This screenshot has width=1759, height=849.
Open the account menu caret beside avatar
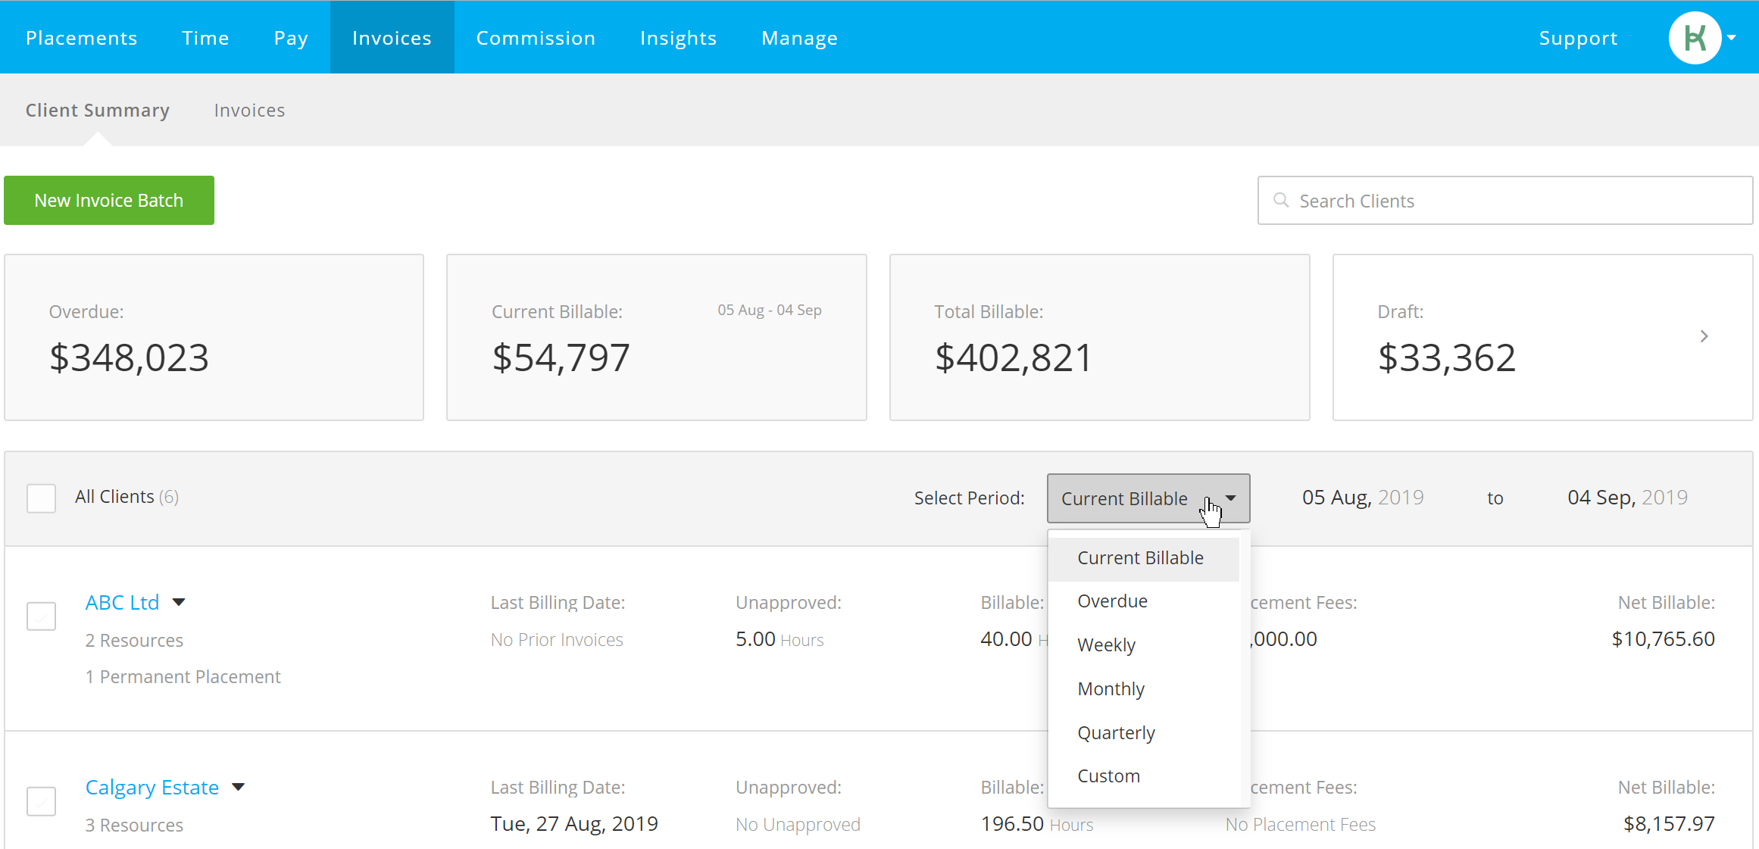(1732, 38)
